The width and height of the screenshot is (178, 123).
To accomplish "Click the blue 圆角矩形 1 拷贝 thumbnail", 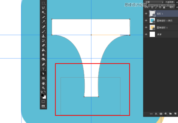I will tap(152, 20).
